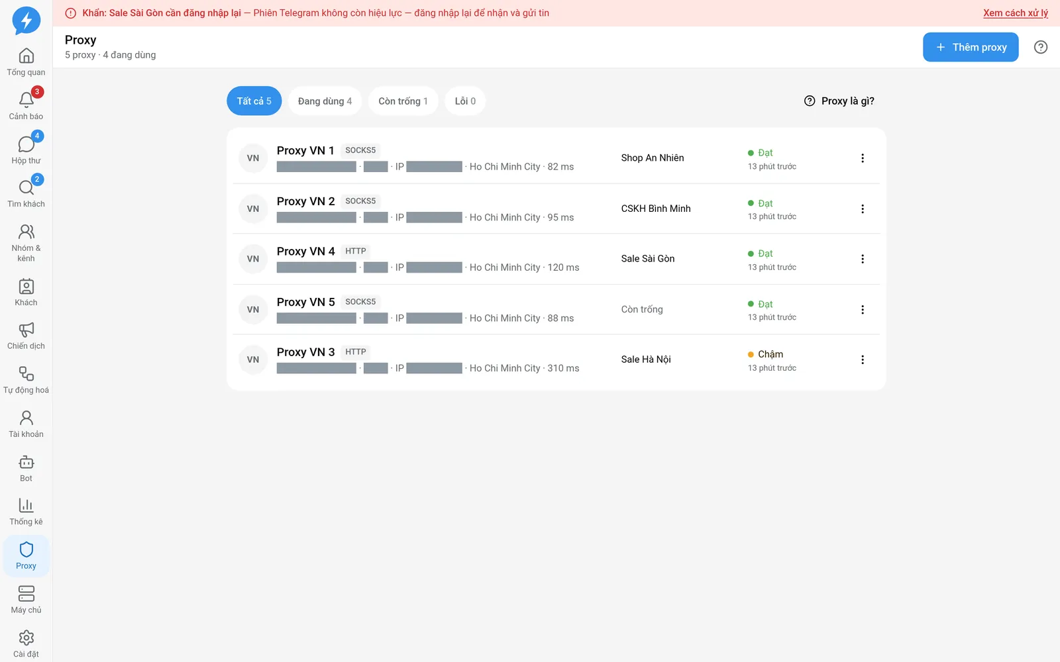Open Cài đặt settings
This screenshot has width=1060, height=662.
pyautogui.click(x=26, y=644)
